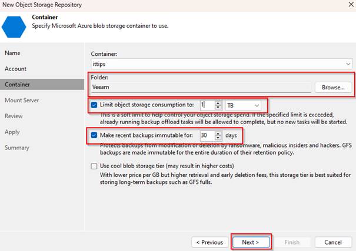Click the 'Specify Microsoft Azure blob storage container' subtitle
The height and width of the screenshot is (251, 356).
(100, 26)
